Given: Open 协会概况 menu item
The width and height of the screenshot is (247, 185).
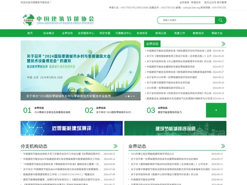Looking at the screenshot, I should [49, 33].
